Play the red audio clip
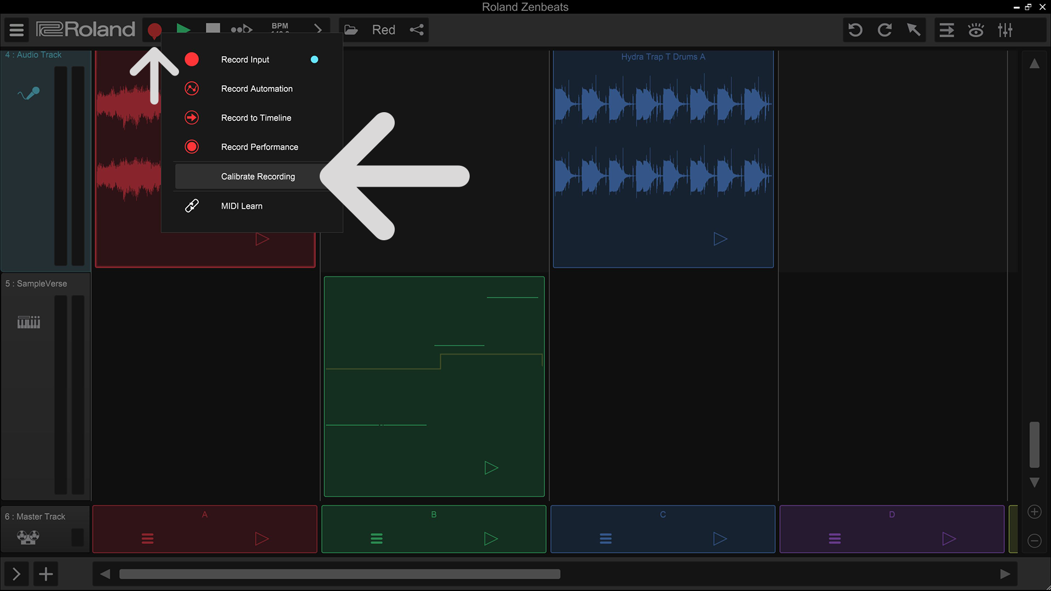This screenshot has width=1051, height=591. pos(262,239)
